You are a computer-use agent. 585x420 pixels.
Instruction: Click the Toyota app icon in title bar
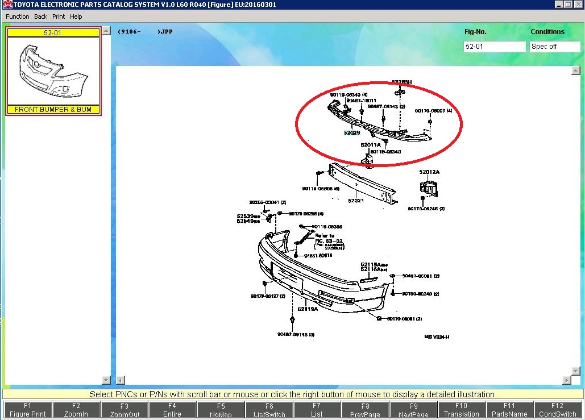7,5
